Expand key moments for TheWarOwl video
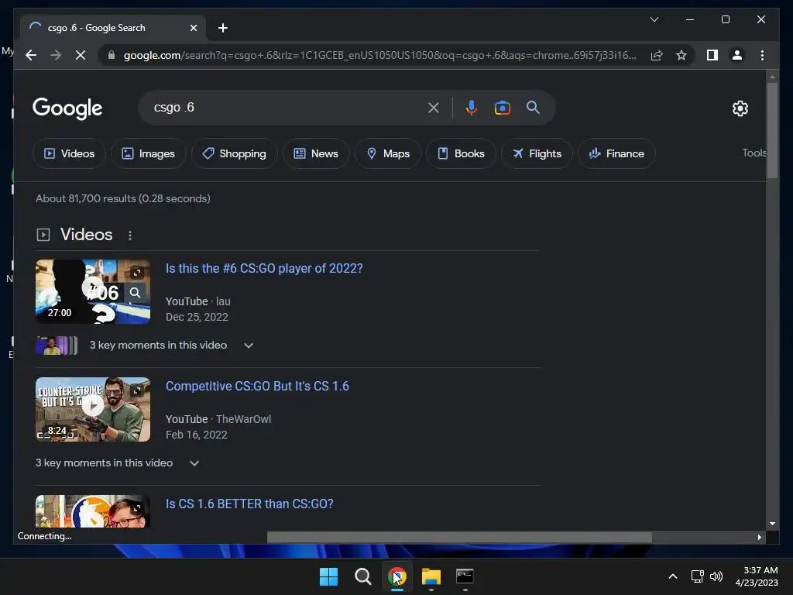793x595 pixels. tap(194, 463)
